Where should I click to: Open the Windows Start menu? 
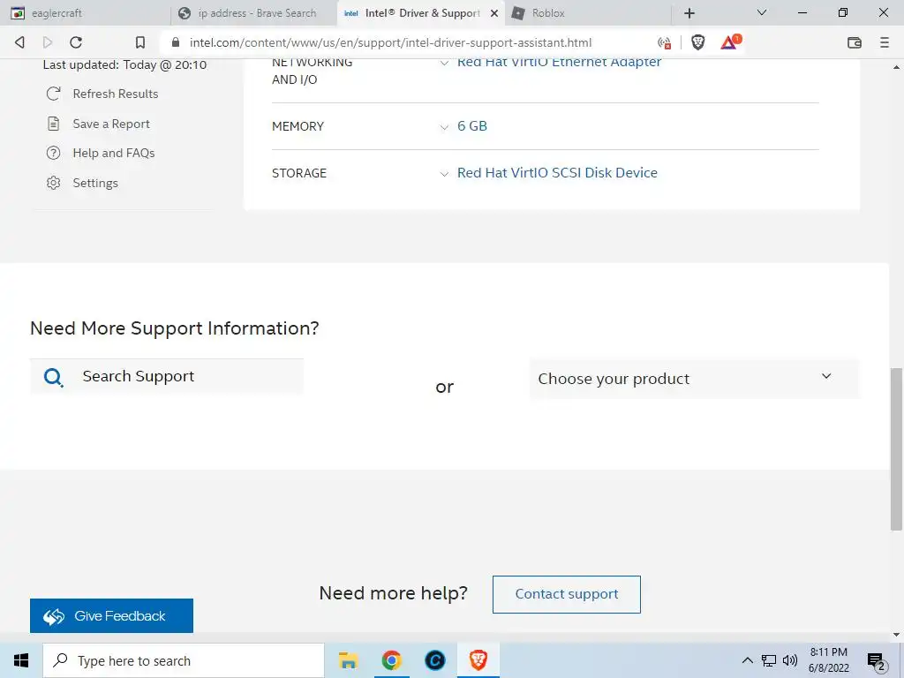(21, 660)
